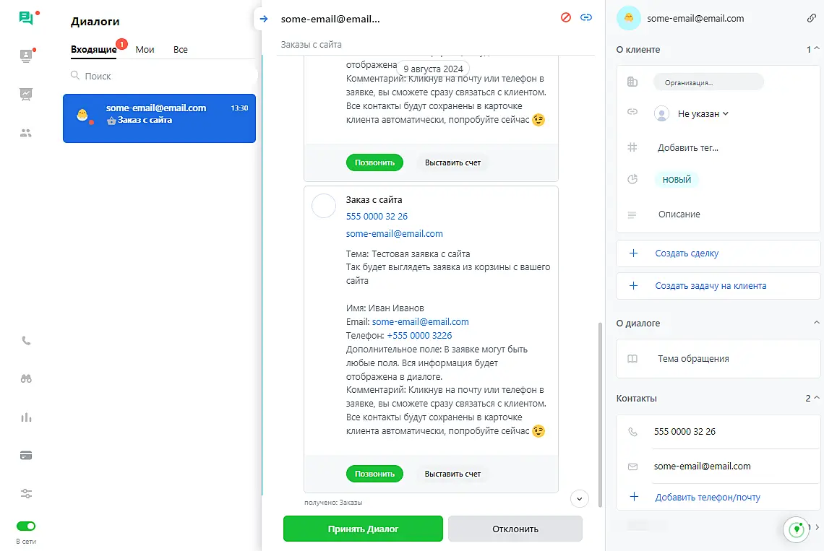This screenshot has width=824, height=551.
Task: Open the team members icon in sidebar
Action: coord(26,133)
